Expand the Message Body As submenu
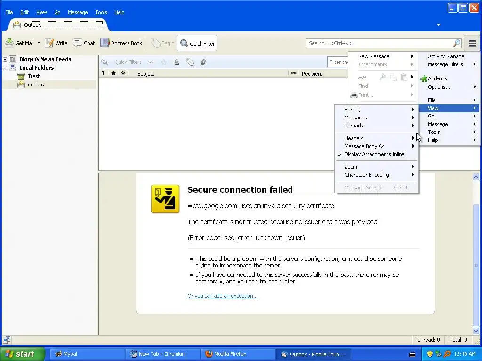This screenshot has width=482, height=361. (377, 147)
